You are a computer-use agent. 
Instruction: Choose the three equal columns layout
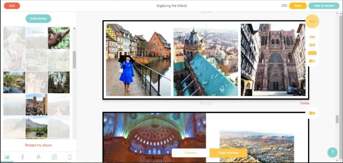coord(312,53)
